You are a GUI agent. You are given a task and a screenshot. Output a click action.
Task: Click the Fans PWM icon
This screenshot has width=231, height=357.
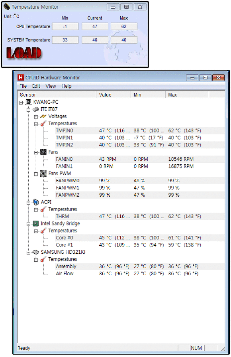click(x=43, y=174)
